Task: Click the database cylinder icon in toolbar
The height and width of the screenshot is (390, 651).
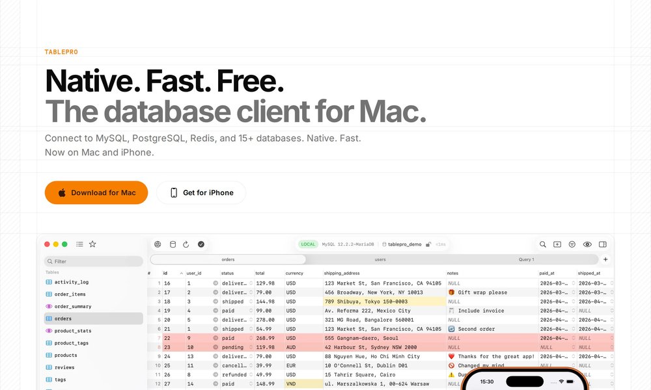Action: [173, 244]
